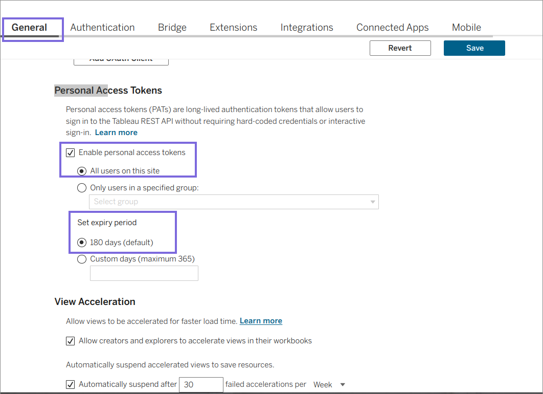The height and width of the screenshot is (394, 543).
Task: Uncheck Allow creators and explorers to accelerate views
Action: point(71,341)
